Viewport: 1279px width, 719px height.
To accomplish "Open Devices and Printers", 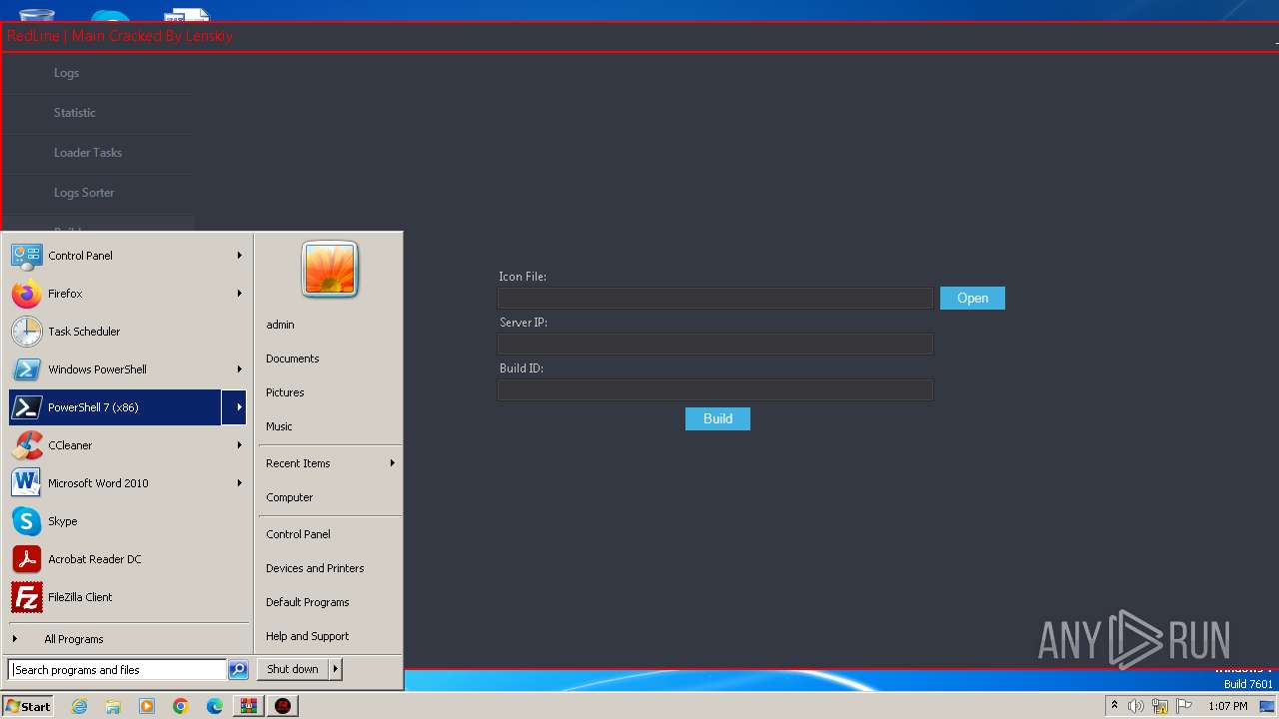I will point(315,568).
